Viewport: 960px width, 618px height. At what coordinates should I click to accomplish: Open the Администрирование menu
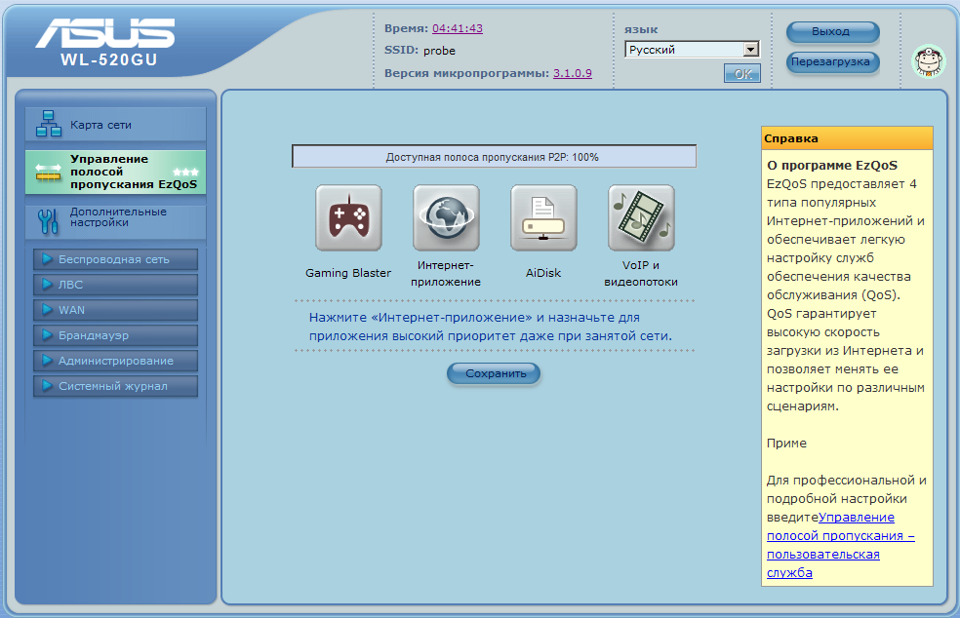coord(116,361)
